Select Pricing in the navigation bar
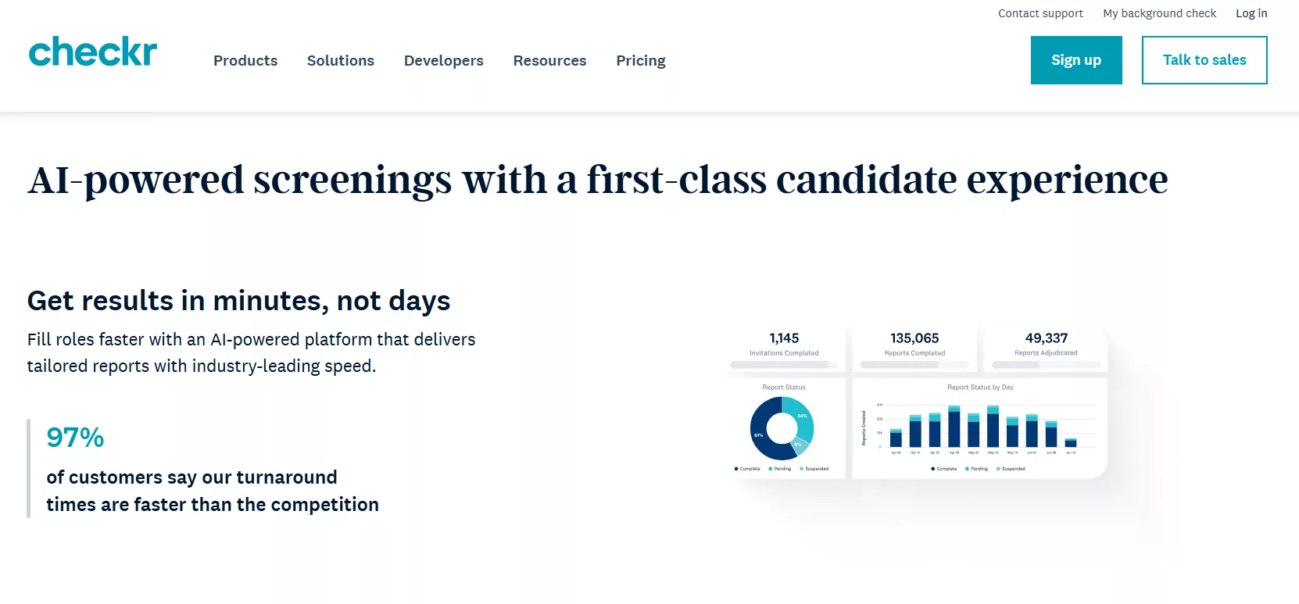1299x604 pixels. (641, 60)
